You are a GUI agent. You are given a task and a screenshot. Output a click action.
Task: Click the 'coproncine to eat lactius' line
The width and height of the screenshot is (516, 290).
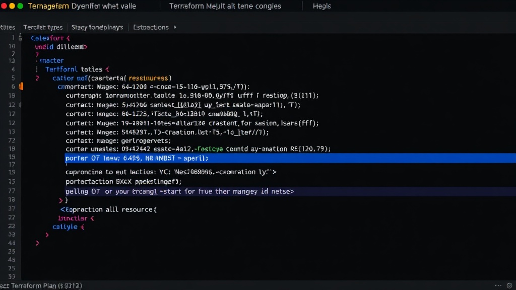[x=171, y=172]
